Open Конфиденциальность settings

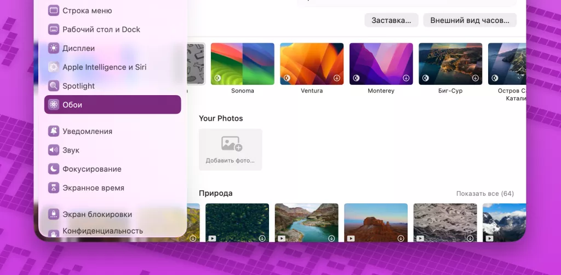[113, 231]
